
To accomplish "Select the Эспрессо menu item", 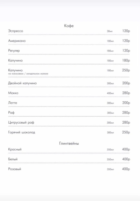I will (x=15, y=31).
